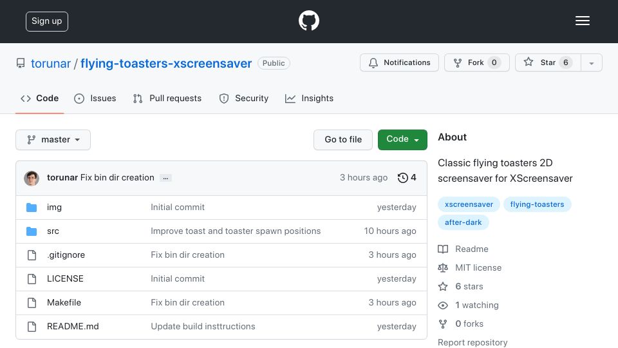Click the repository book icon beside torunar

[21, 63]
